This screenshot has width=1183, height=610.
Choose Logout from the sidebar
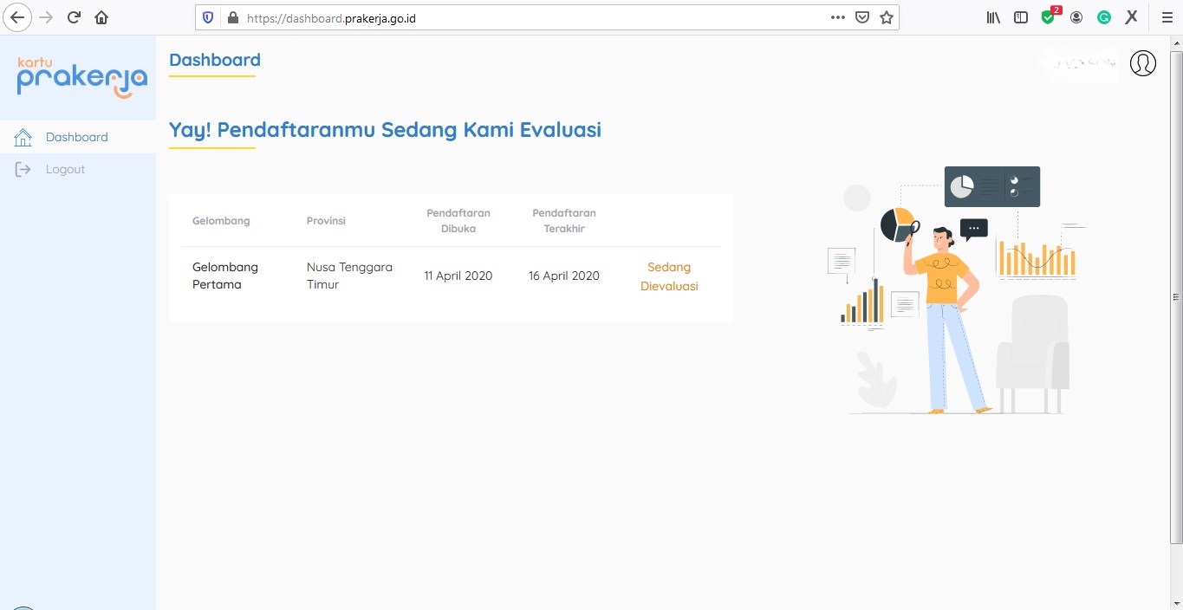click(65, 169)
